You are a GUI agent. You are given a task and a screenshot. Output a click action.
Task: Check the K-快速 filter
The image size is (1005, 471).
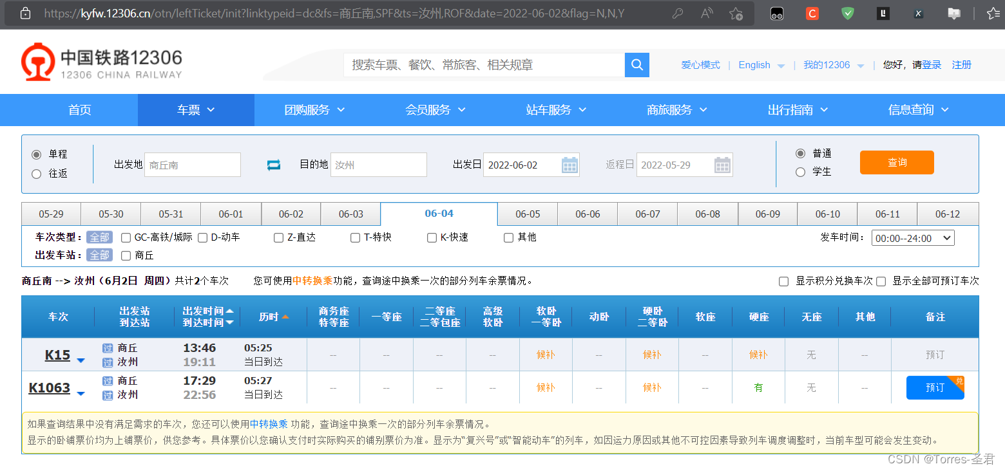click(x=432, y=237)
